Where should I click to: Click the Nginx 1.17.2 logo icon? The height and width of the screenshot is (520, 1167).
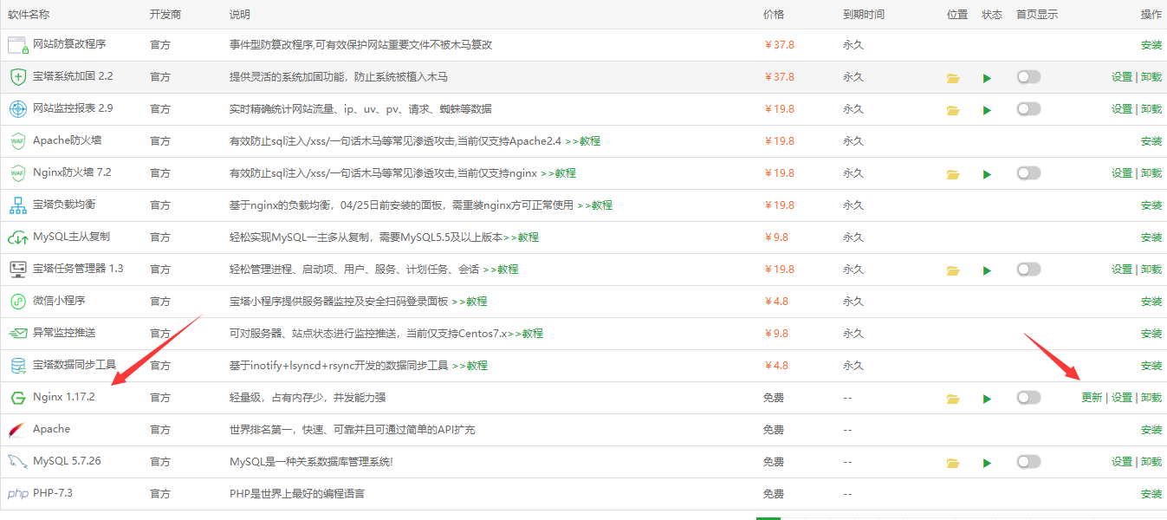18,398
